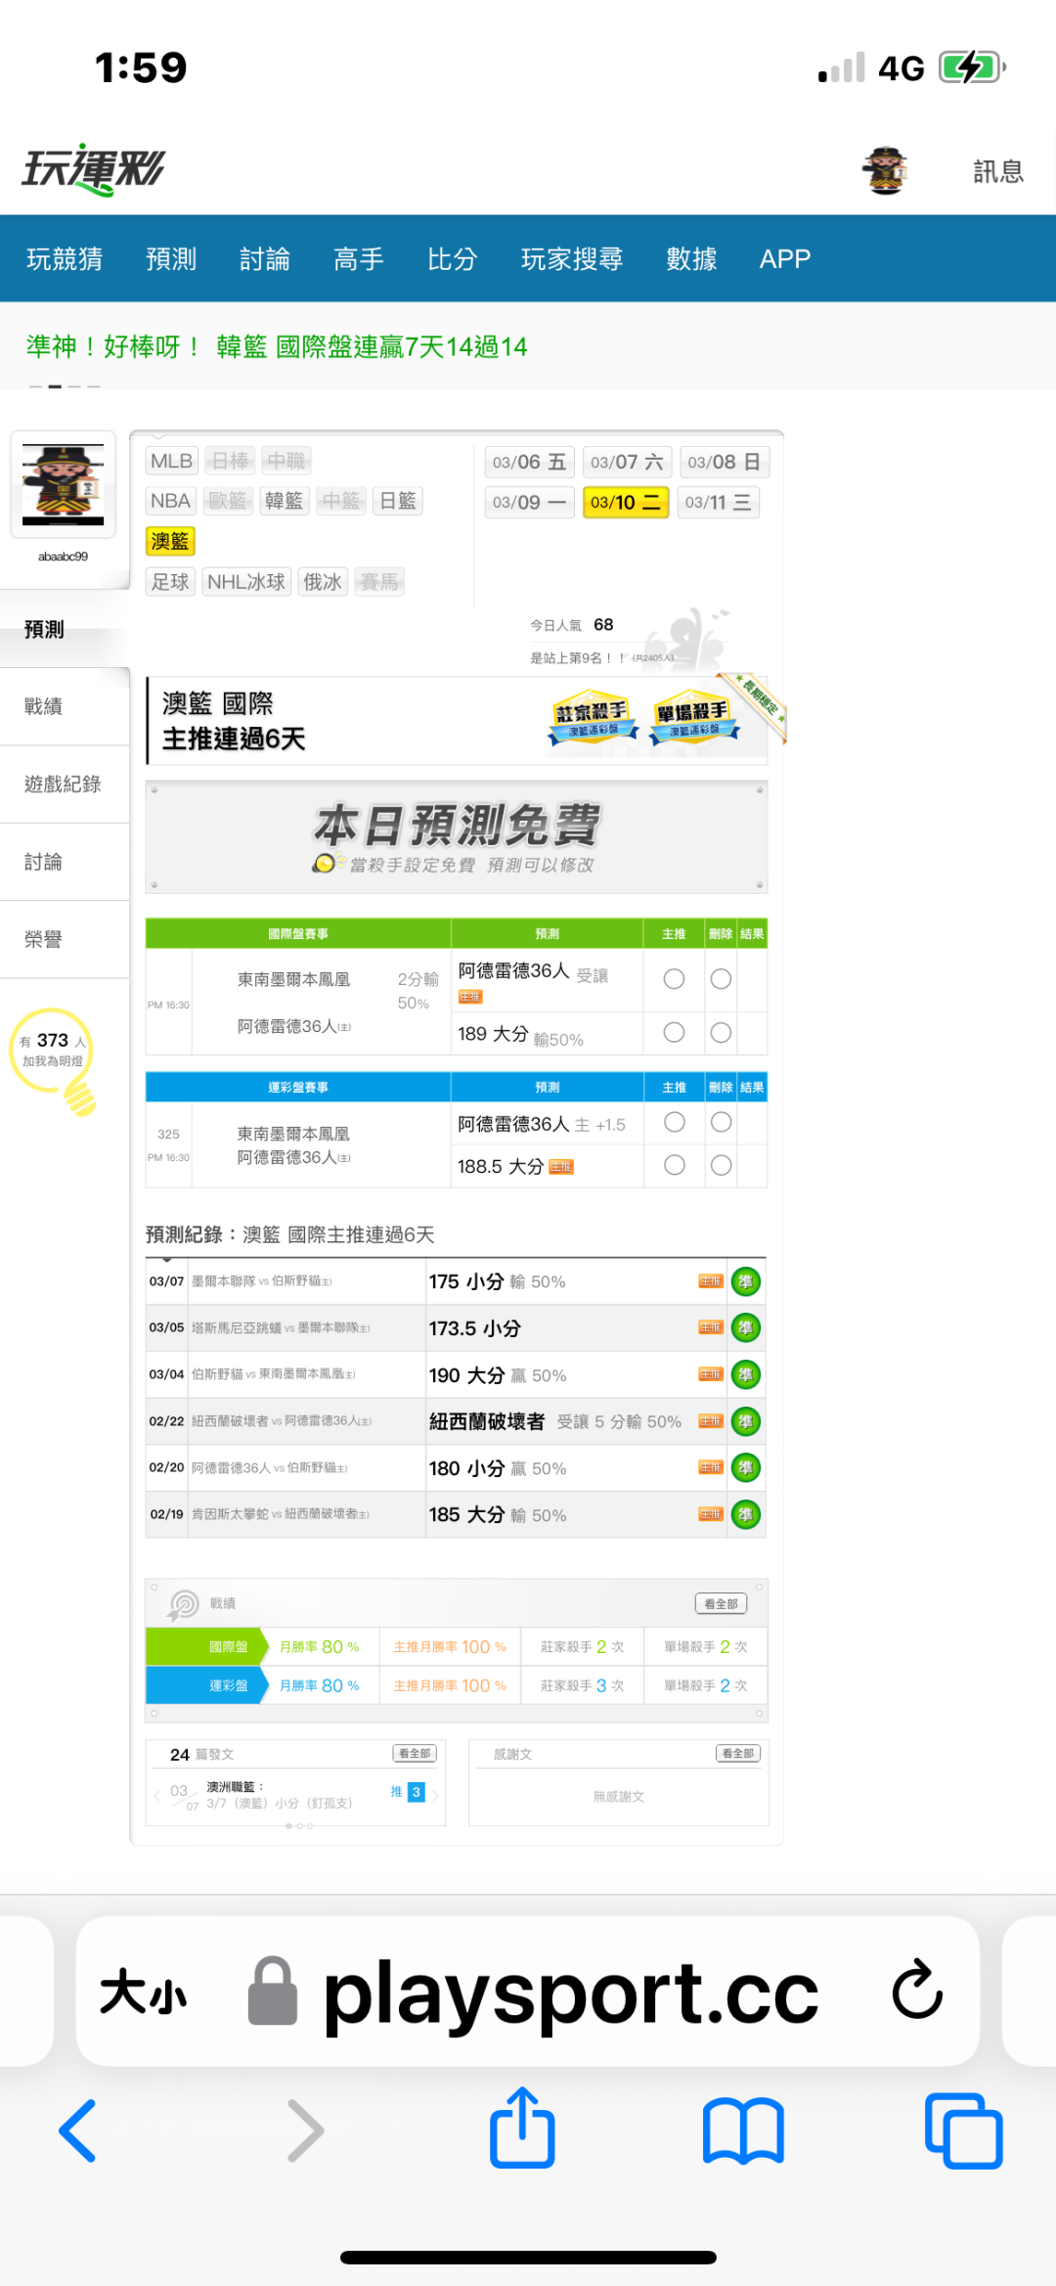The width and height of the screenshot is (1056, 2286).
Task: Switch to the 戰績 sidebar tab
Action: (44, 706)
